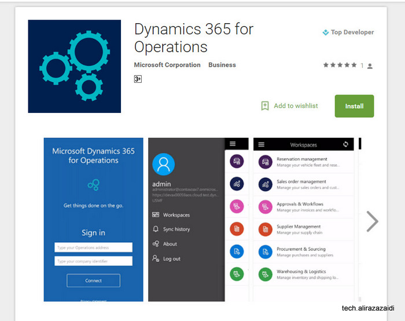This screenshot has height=321, width=405.
Task: Click the Workspaces header title text
Action: [304, 145]
